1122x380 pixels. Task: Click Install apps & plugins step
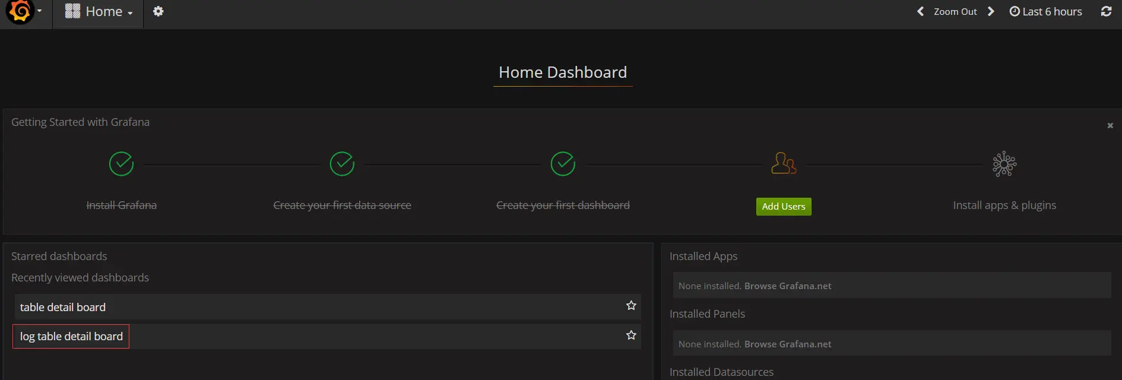point(1004,205)
